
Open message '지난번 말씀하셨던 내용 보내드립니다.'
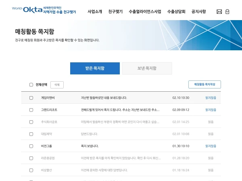coord(104,98)
